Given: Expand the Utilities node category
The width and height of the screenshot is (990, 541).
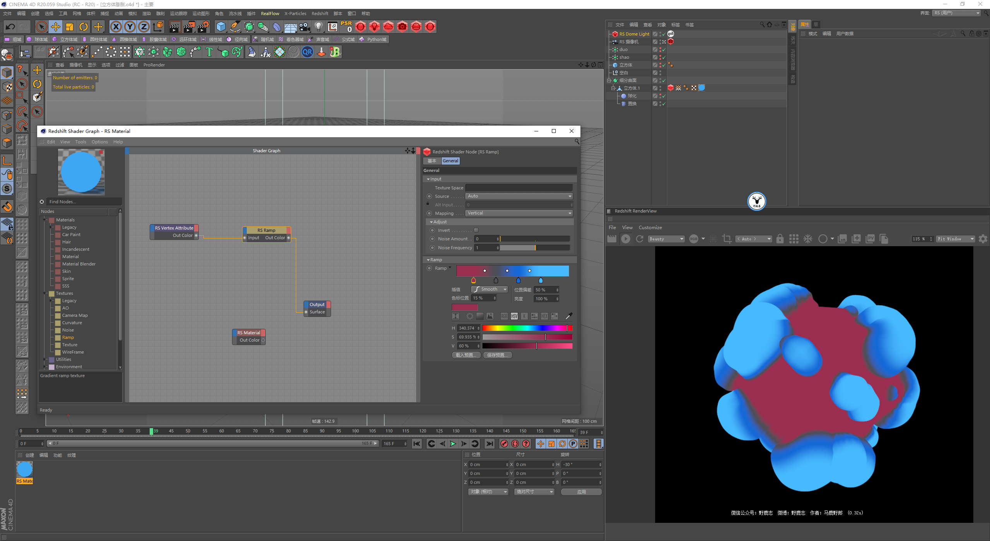Looking at the screenshot, I should [x=45, y=359].
